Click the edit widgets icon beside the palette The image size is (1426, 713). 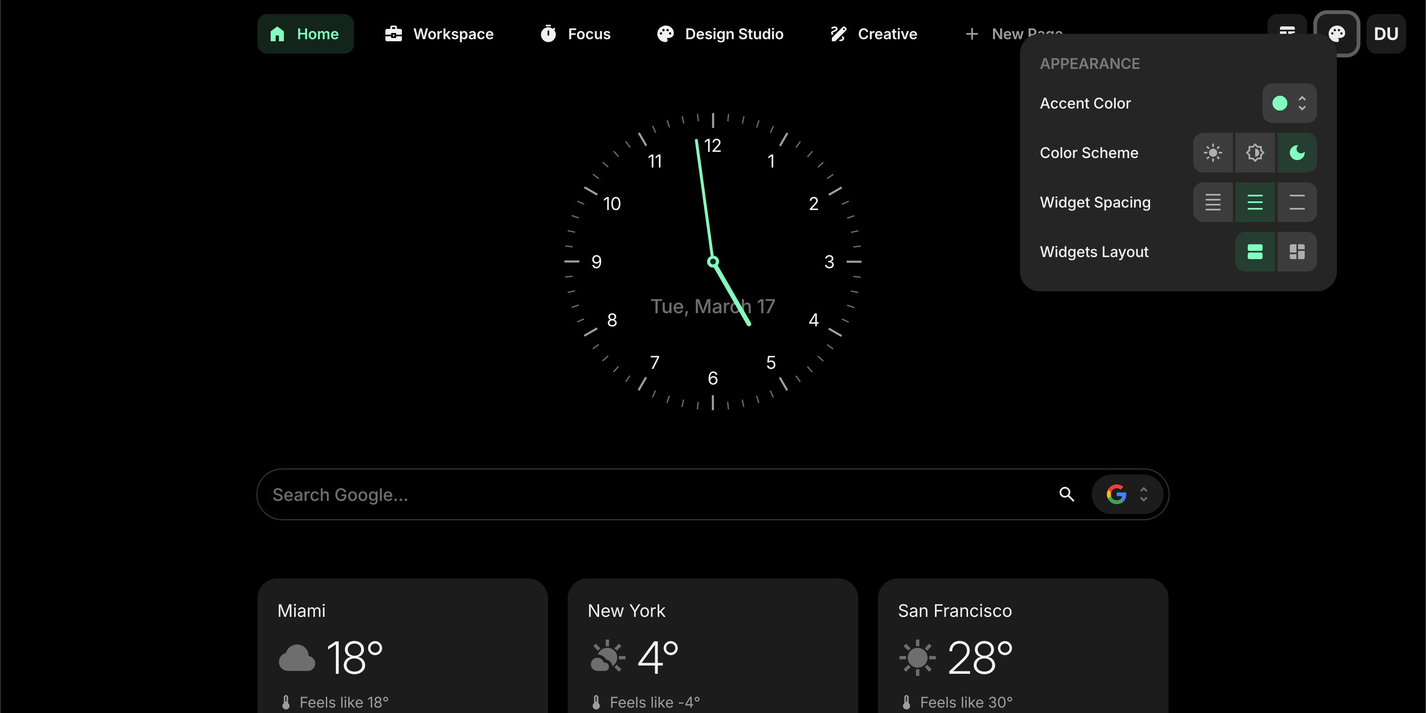pos(1287,32)
